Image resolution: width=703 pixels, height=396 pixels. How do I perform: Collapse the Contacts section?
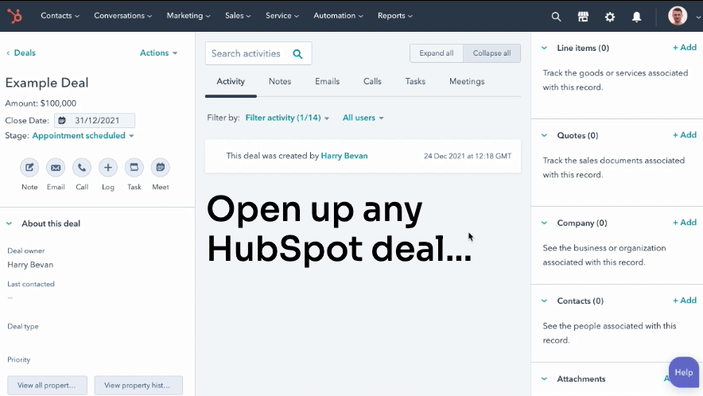coord(544,301)
